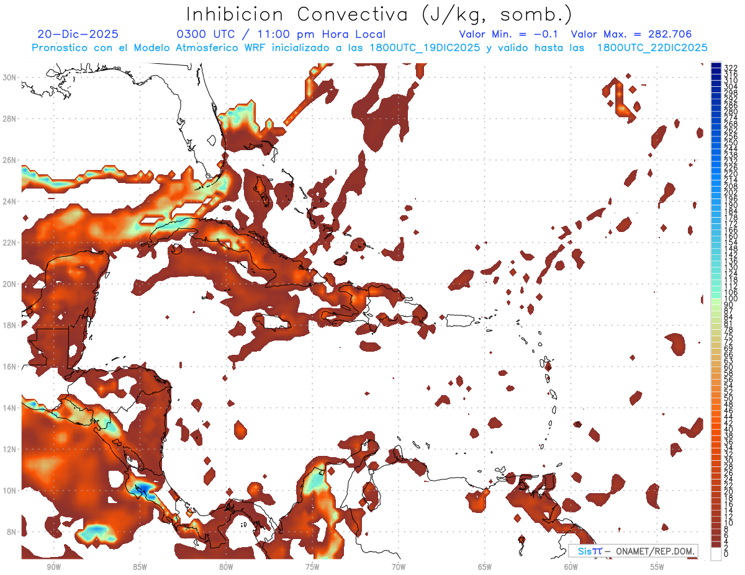745x575 pixels.
Task: Select the date label '20-Dic-2025'
Action: (78, 35)
